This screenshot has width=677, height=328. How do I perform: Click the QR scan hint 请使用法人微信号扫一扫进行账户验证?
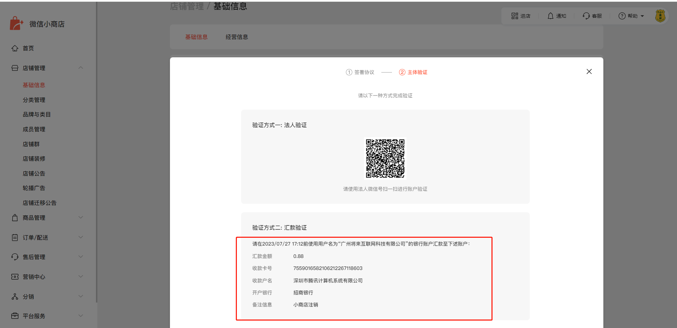tap(385, 189)
